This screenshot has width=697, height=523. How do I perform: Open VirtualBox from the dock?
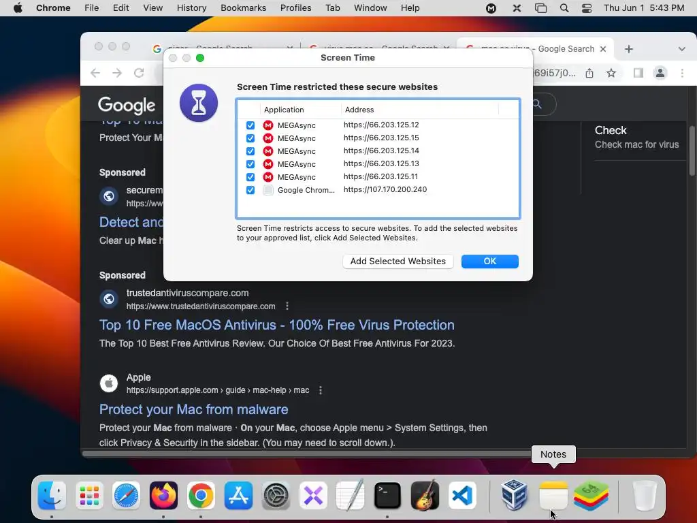515,496
